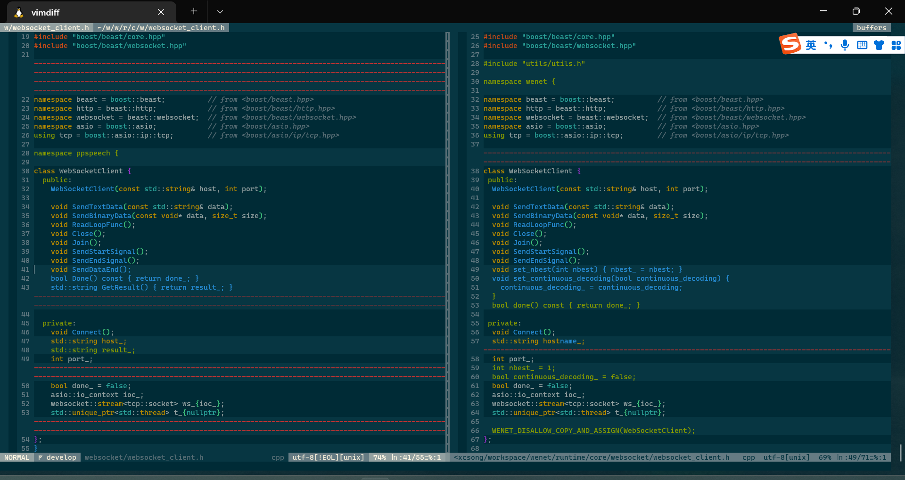Click 'bool continuous_decoding_ = false;' line
Image resolution: width=905 pixels, height=480 pixels.
coord(564,377)
